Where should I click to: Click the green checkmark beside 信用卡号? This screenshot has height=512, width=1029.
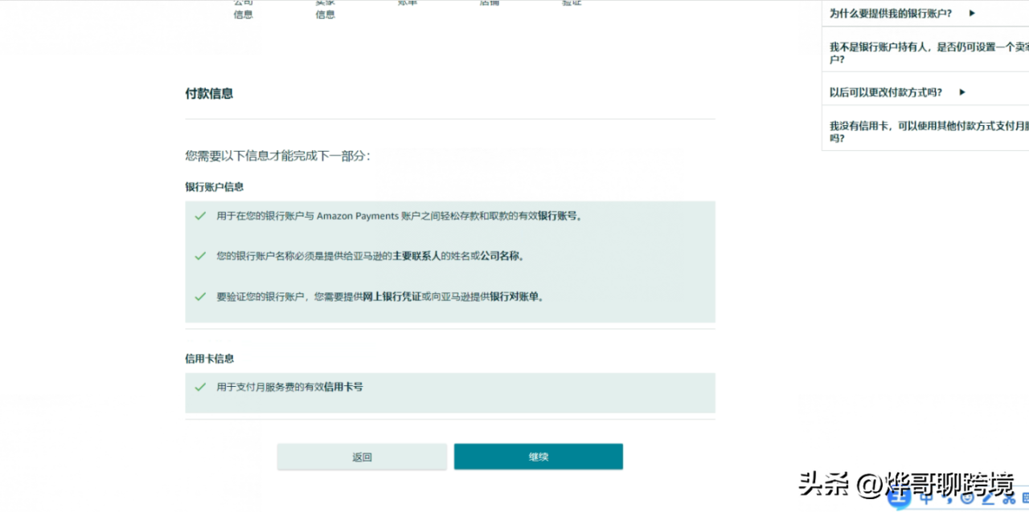[199, 386]
